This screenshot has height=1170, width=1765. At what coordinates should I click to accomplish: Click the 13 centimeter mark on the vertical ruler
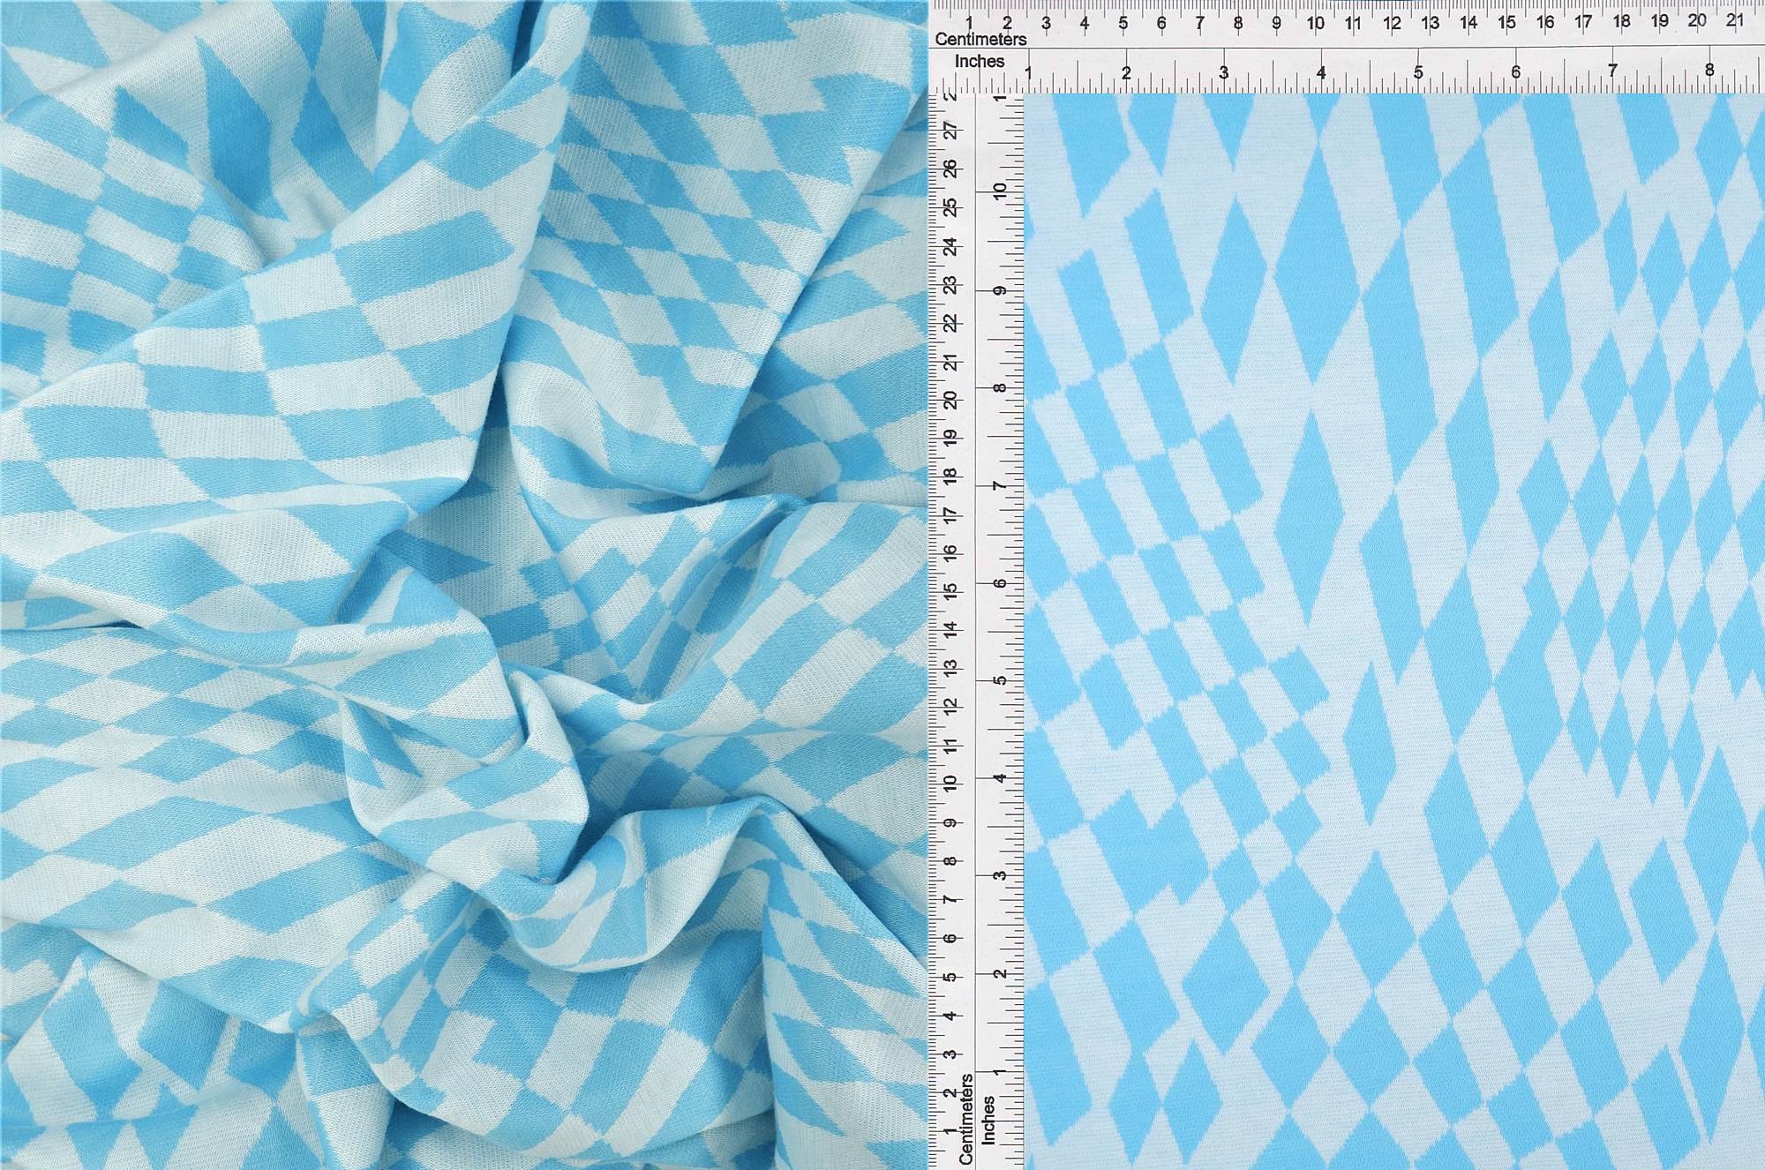(950, 668)
